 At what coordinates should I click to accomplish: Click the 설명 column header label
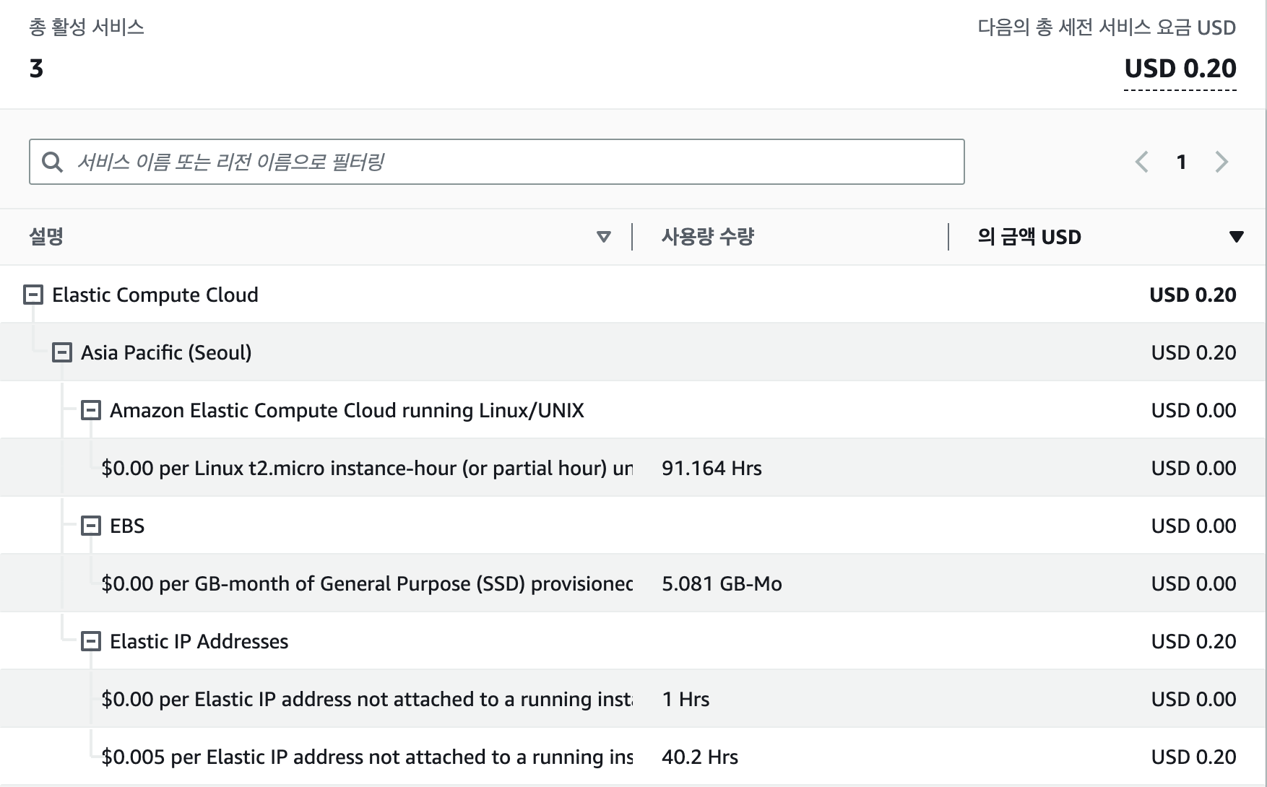point(46,236)
